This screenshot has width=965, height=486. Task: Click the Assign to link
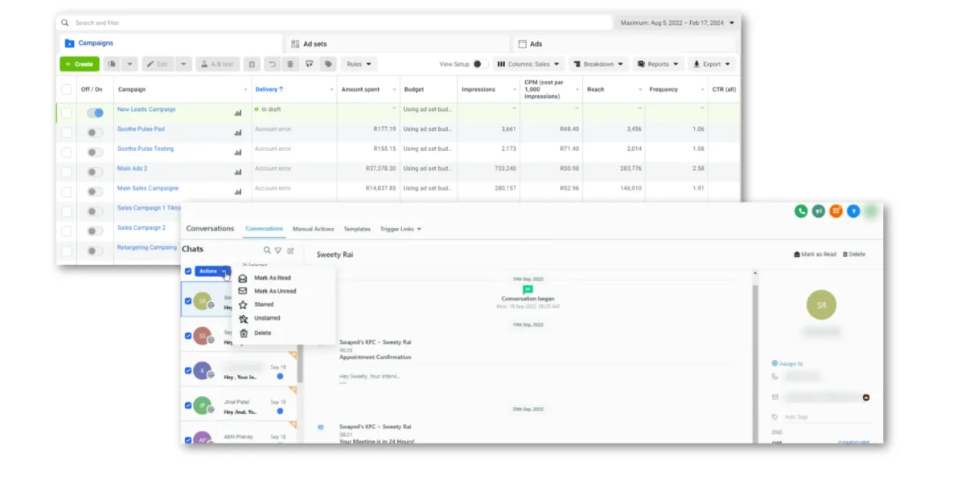click(787, 364)
